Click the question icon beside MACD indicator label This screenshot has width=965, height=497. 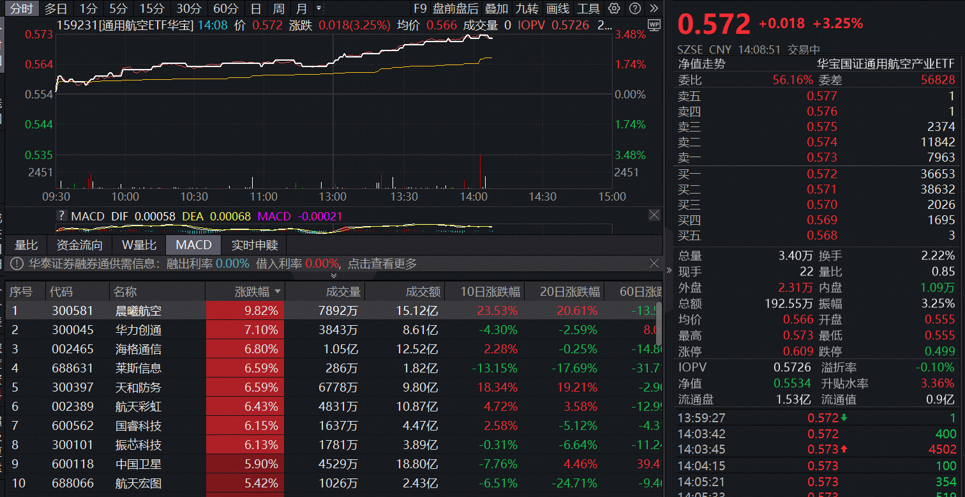(61, 216)
